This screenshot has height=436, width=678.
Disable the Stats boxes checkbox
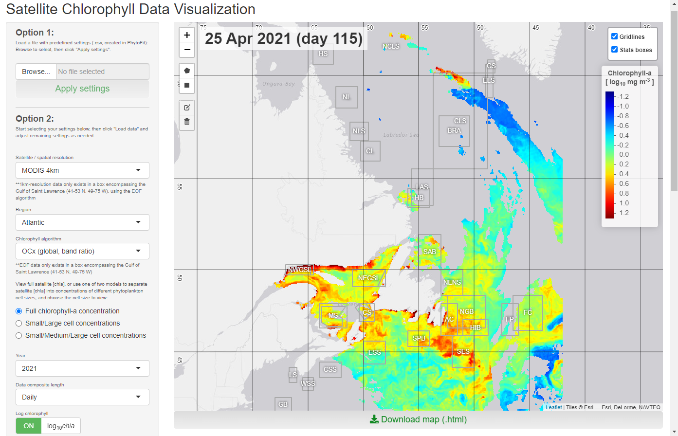pyautogui.click(x=614, y=50)
